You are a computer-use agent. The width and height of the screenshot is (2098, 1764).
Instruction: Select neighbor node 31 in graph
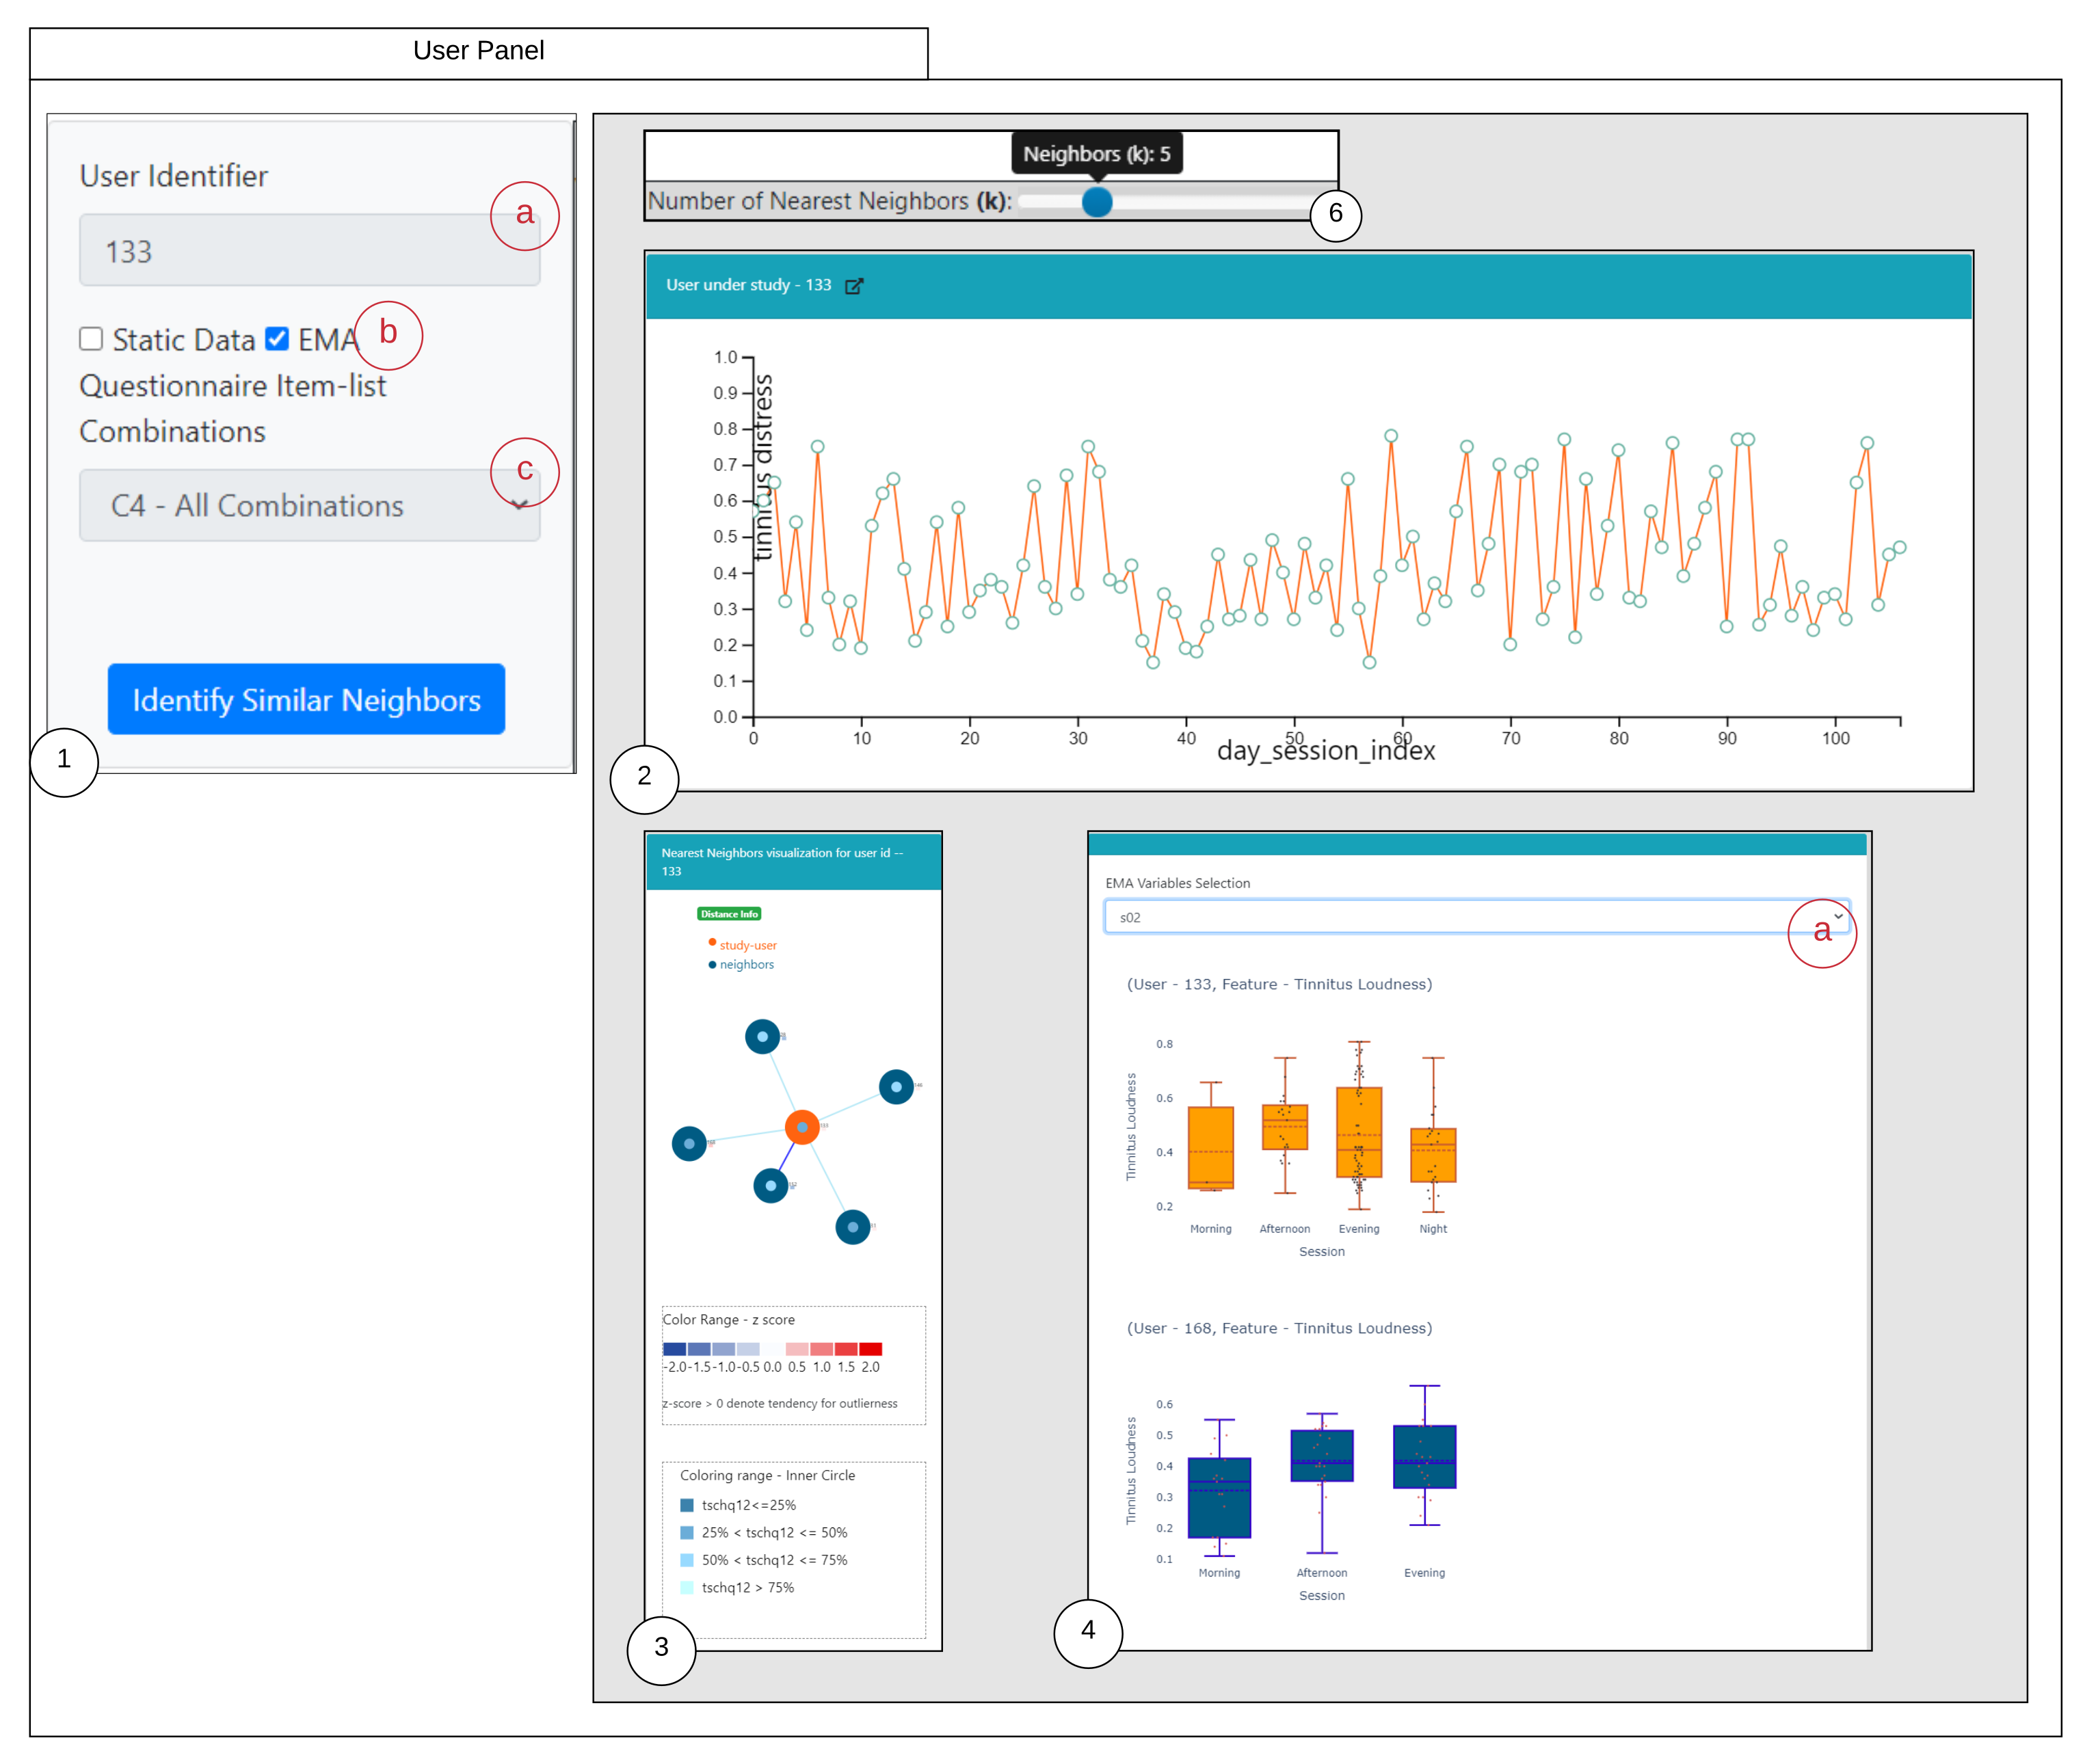(852, 1227)
